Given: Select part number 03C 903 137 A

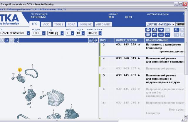Looking at the screenshot, I should click(x=128, y=69).
